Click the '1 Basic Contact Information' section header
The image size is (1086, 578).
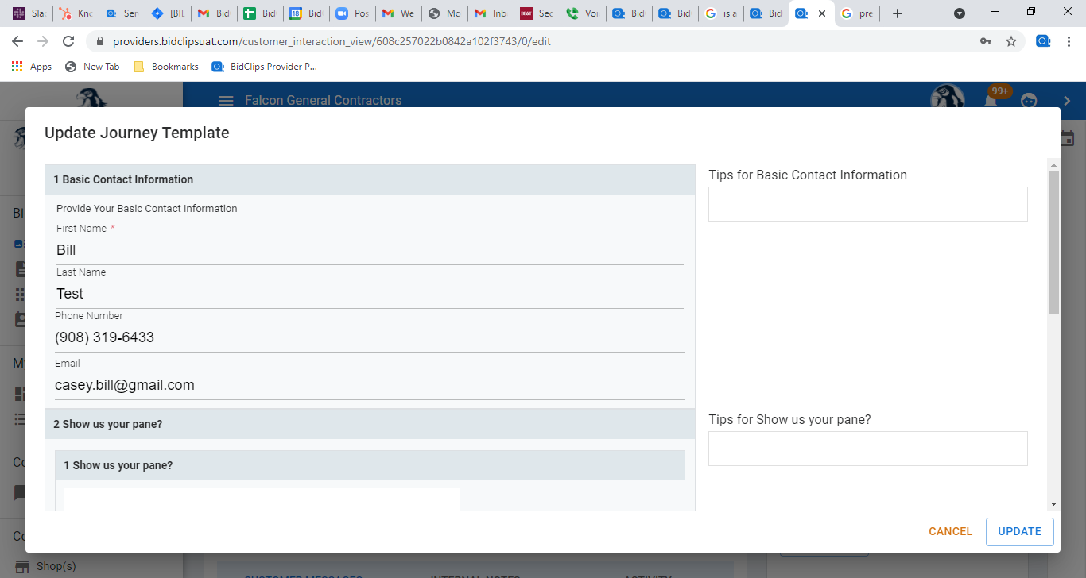click(x=370, y=179)
